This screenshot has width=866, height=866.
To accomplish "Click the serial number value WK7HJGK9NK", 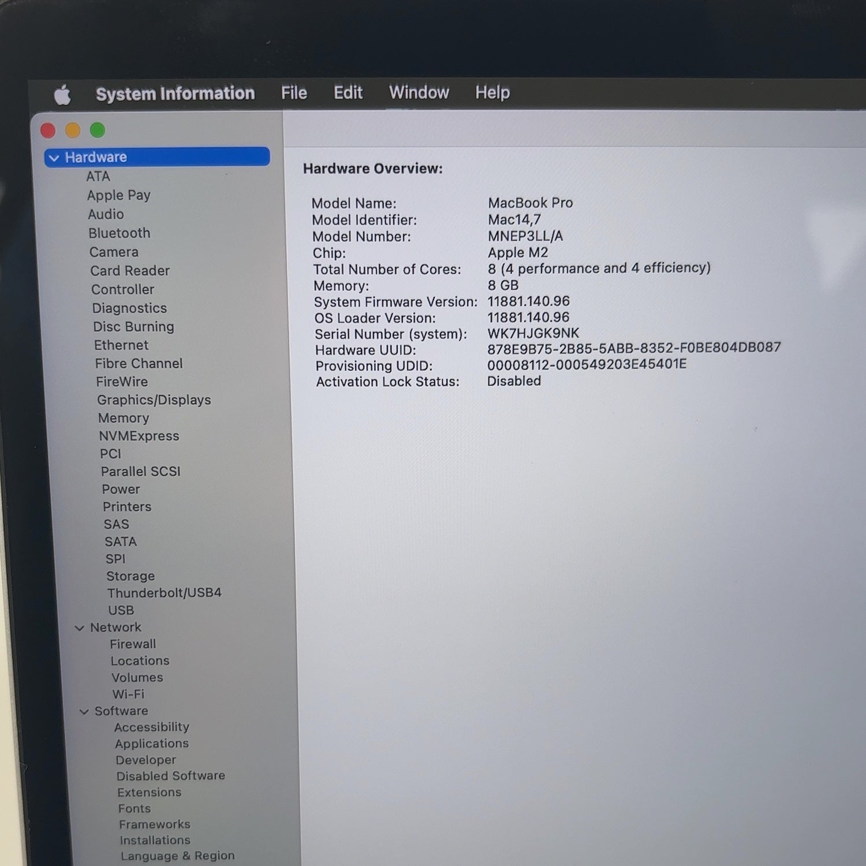I will coord(533,334).
